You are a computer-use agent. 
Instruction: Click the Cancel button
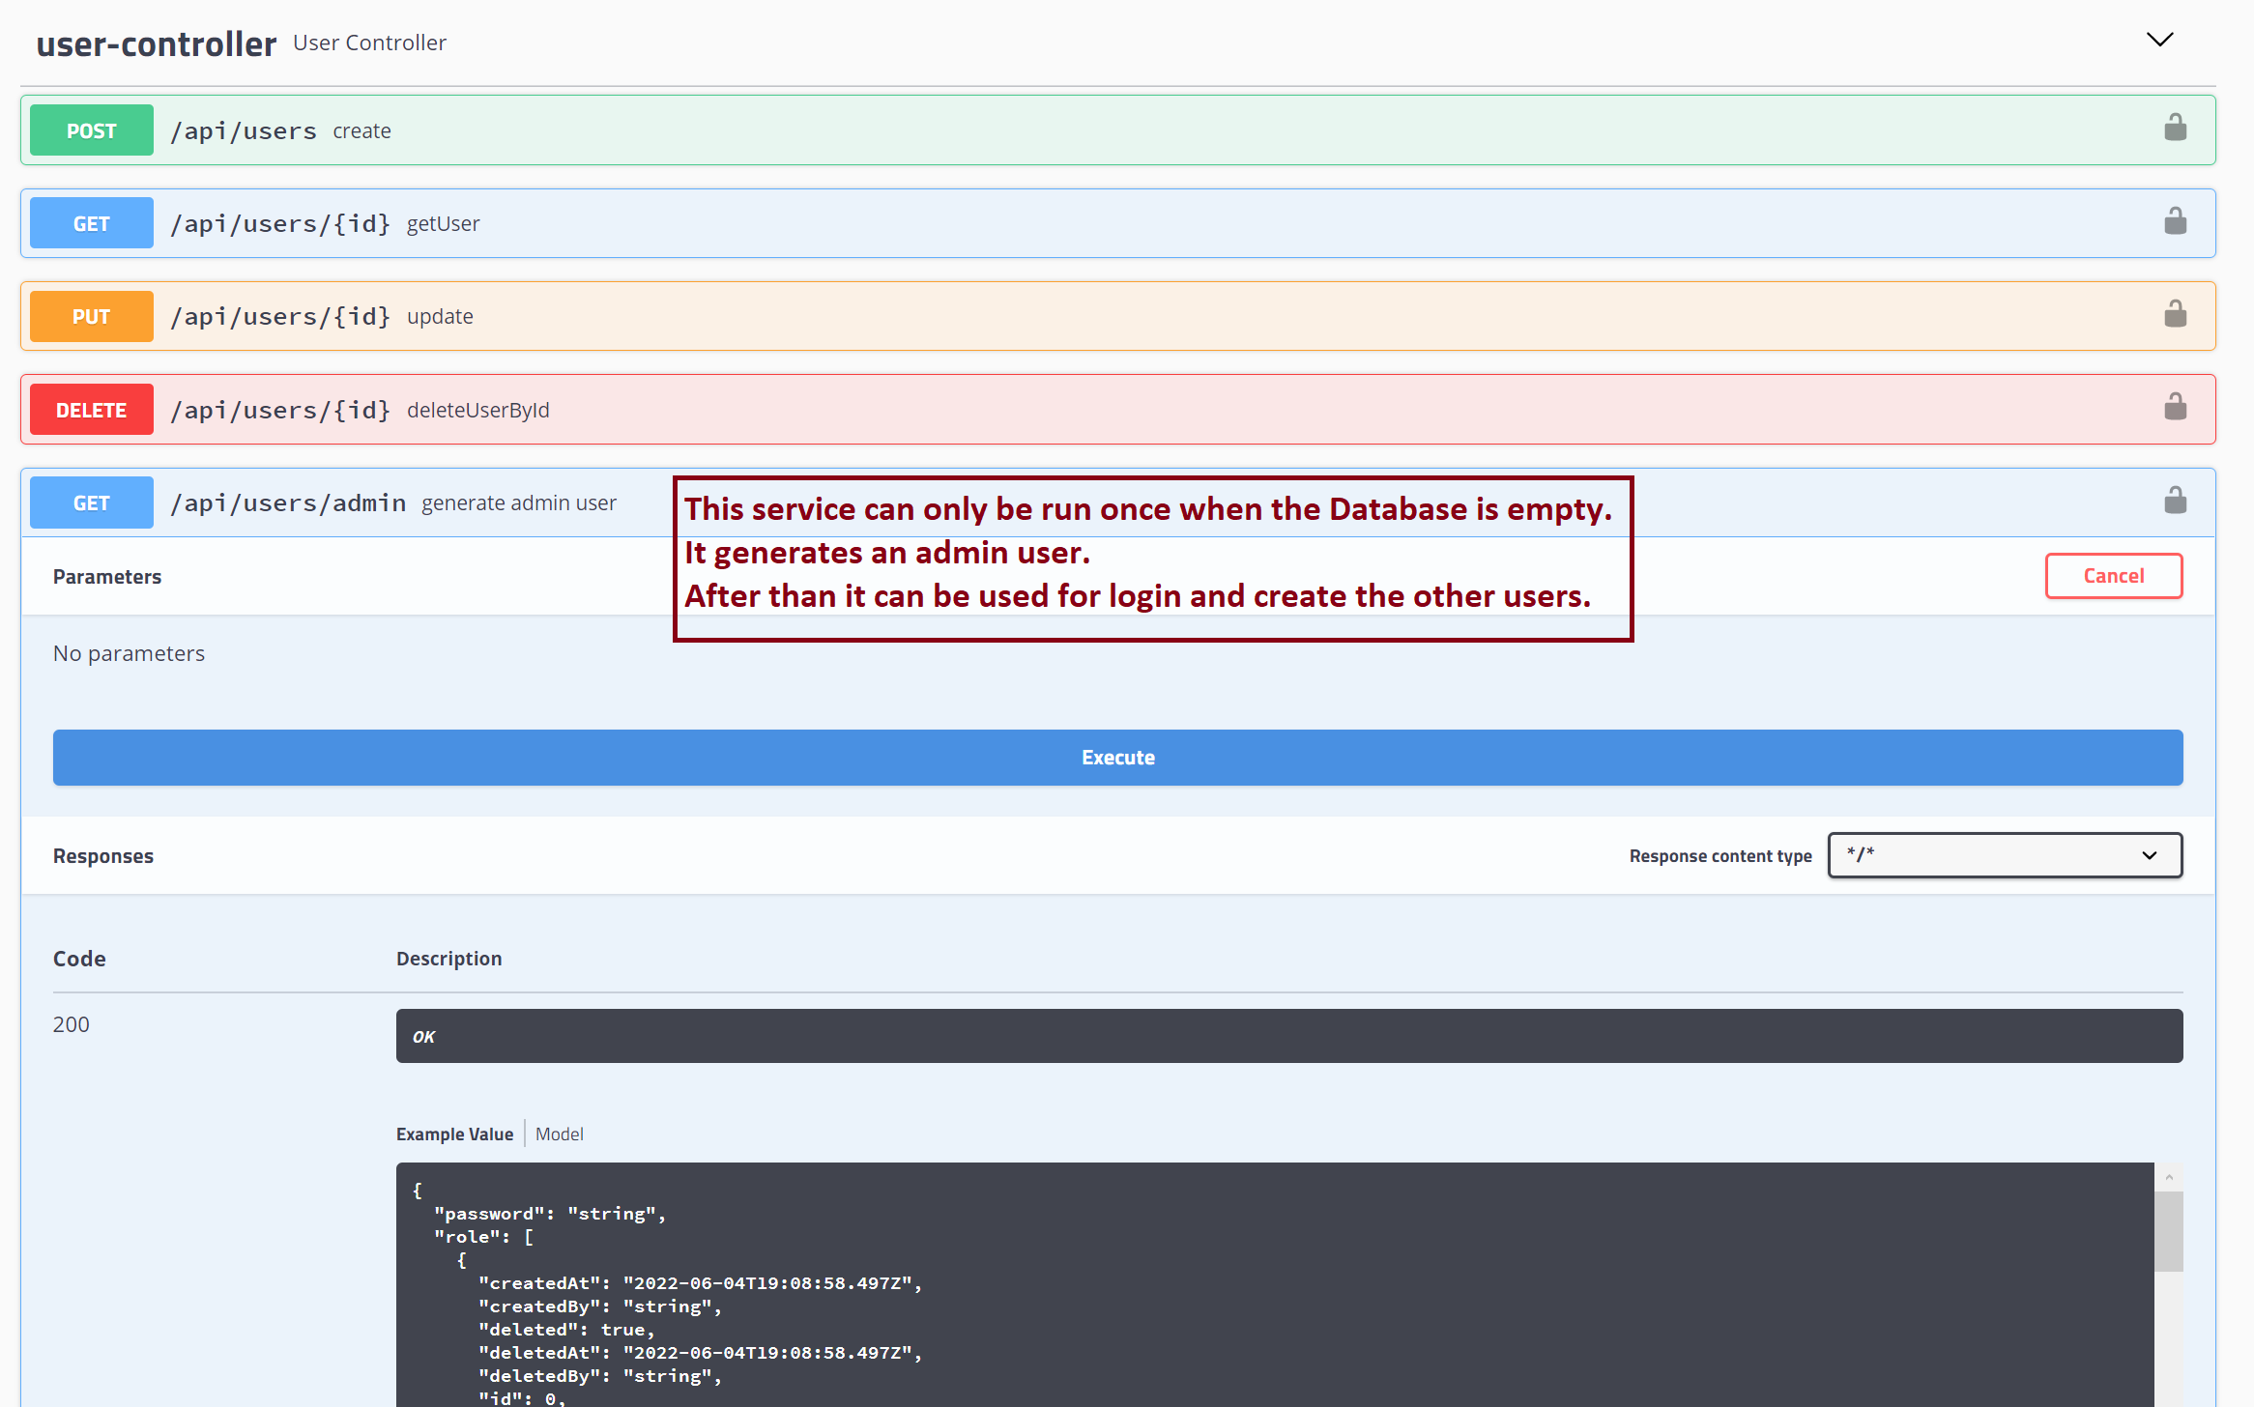point(2113,576)
